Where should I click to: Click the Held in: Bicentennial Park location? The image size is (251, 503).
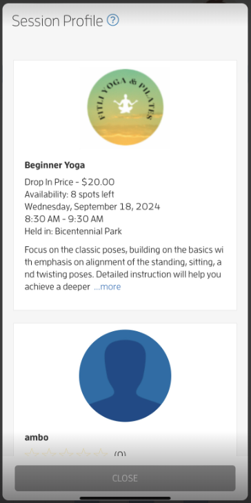pyautogui.click(x=73, y=231)
